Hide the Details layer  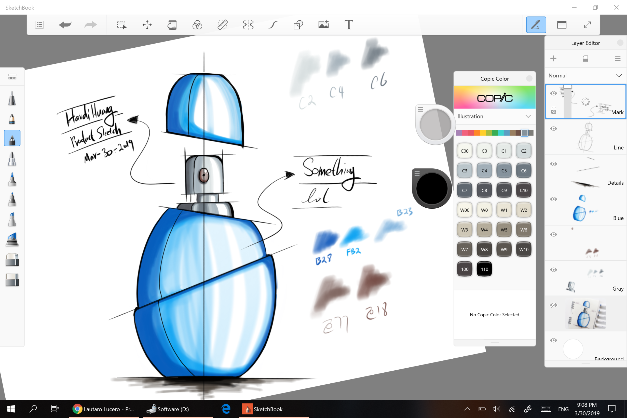[553, 164]
